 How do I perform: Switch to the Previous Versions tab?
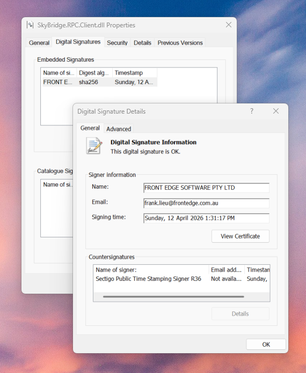click(180, 43)
